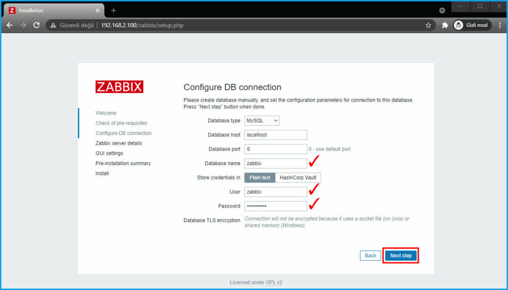Open the browser extensions puzzle icon

(445, 25)
